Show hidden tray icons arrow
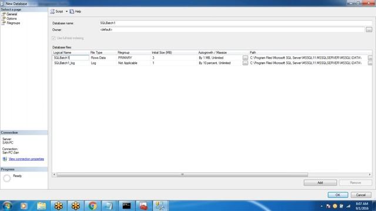This screenshot has width=376, height=211. point(321,206)
